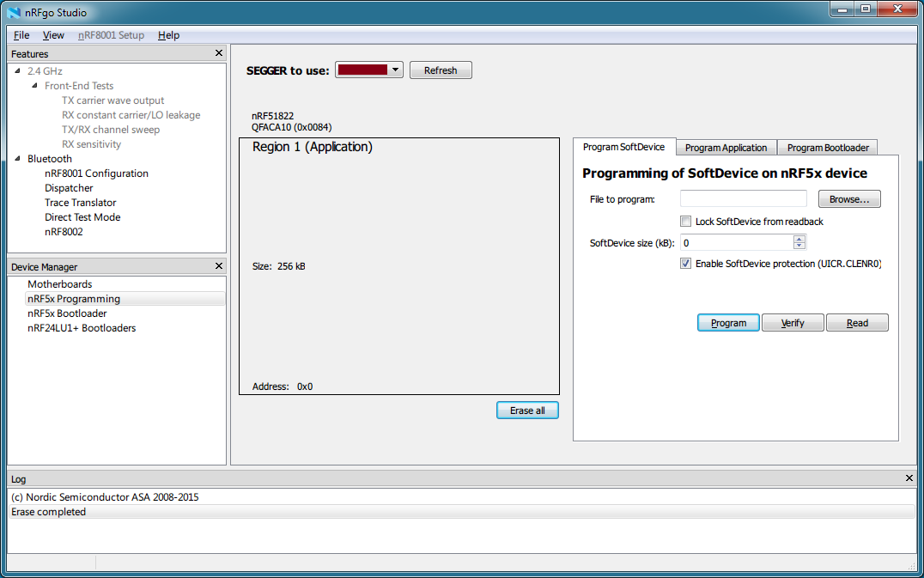Screen dimensions: 924x578
Task: Open Direct Test Mode
Action: coord(82,217)
